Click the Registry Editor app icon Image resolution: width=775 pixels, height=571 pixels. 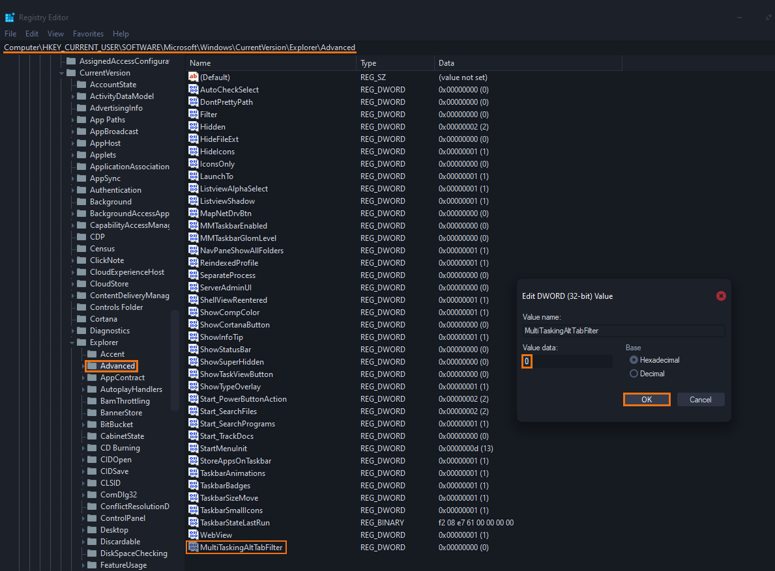[x=9, y=18]
